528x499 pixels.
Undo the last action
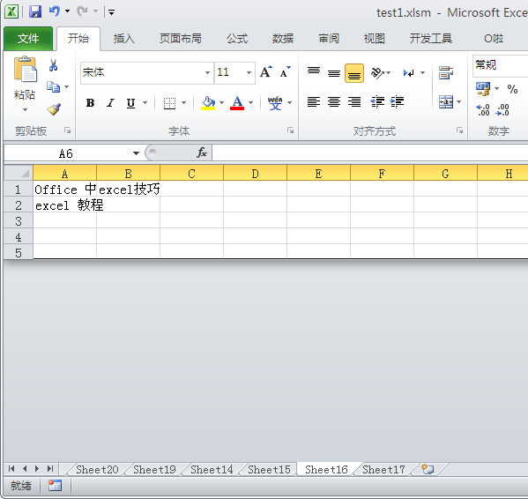55,11
